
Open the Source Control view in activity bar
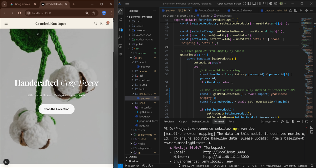120,29
